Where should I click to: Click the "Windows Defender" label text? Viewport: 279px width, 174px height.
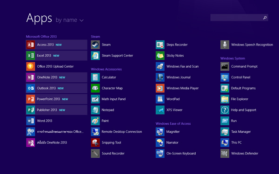coord(245,154)
